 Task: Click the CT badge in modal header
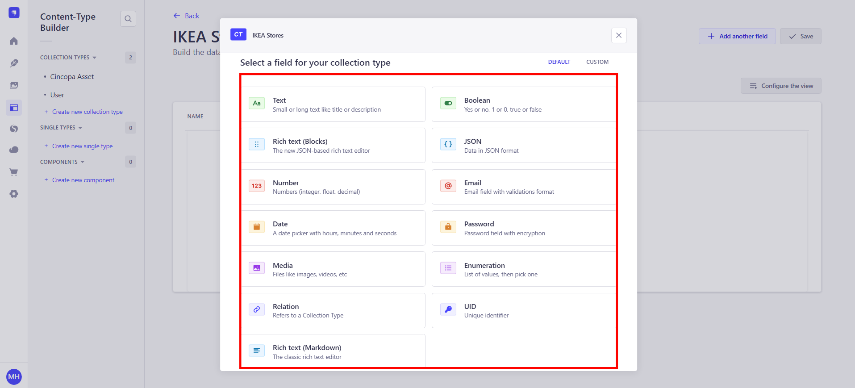point(238,34)
